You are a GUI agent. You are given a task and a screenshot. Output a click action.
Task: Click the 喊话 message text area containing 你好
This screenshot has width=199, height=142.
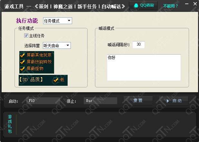pos(144,67)
